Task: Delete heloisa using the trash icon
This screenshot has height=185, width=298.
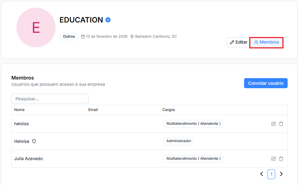Action: coord(281,124)
